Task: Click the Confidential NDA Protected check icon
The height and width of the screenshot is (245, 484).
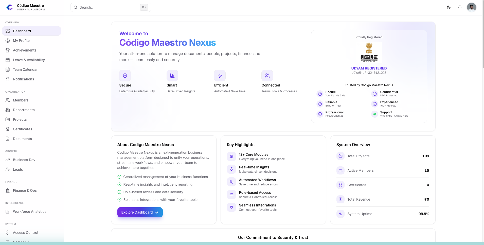Action: [x=375, y=94]
